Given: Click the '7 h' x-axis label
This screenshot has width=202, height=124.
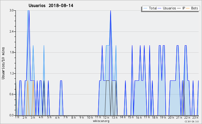Looking at the screenshot, I should coord(65,117).
